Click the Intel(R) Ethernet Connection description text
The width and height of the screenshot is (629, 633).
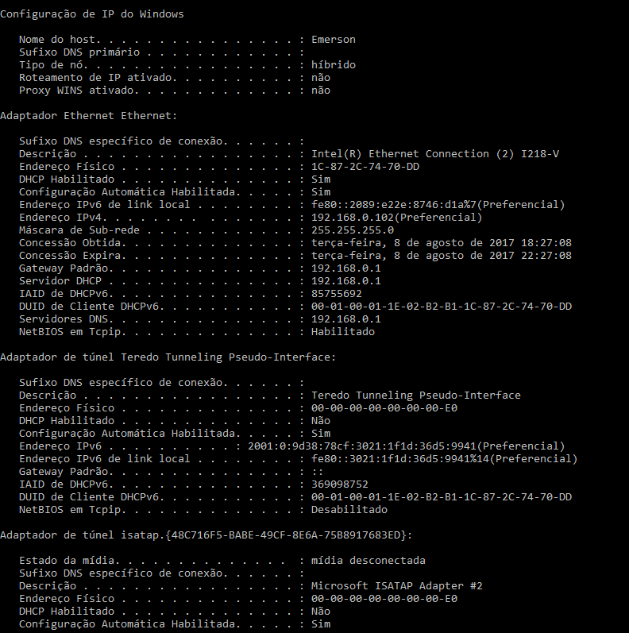(434, 154)
